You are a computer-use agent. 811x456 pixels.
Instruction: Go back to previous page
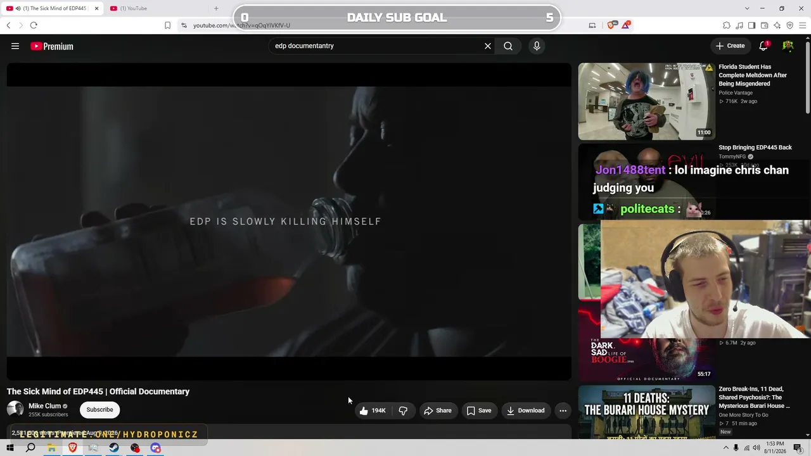[x=8, y=25]
